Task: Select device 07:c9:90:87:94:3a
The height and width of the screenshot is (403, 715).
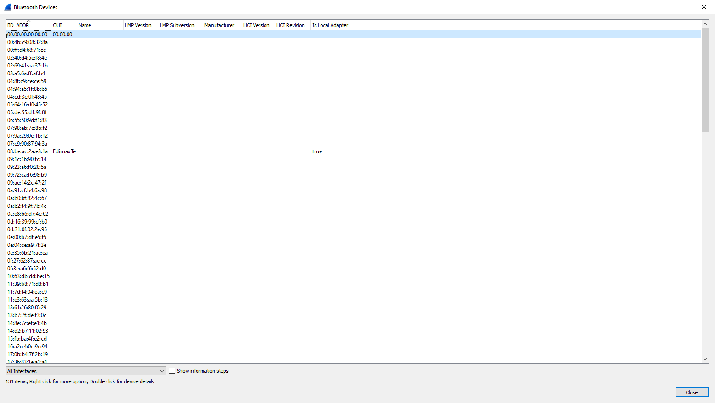Action: click(x=27, y=144)
